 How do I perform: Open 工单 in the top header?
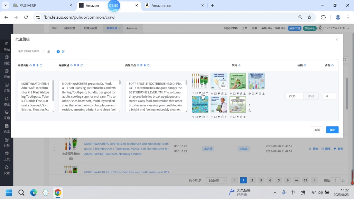pos(244,28)
